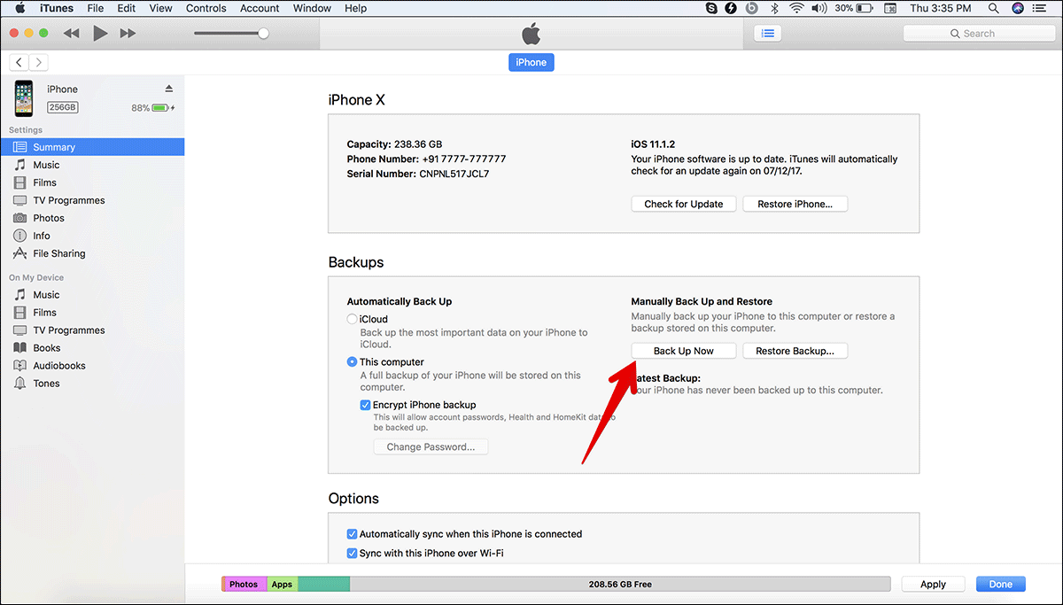
Task: Click the serial number CNPNL517JCL7 text
Action: pos(454,174)
